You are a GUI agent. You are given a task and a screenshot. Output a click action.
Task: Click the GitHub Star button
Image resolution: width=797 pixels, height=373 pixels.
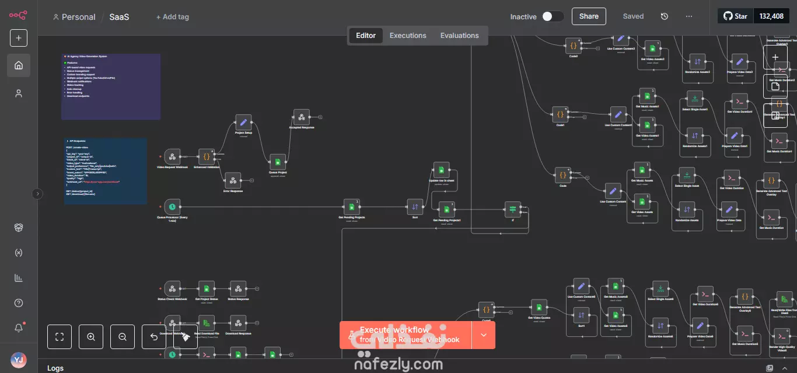[x=735, y=16]
